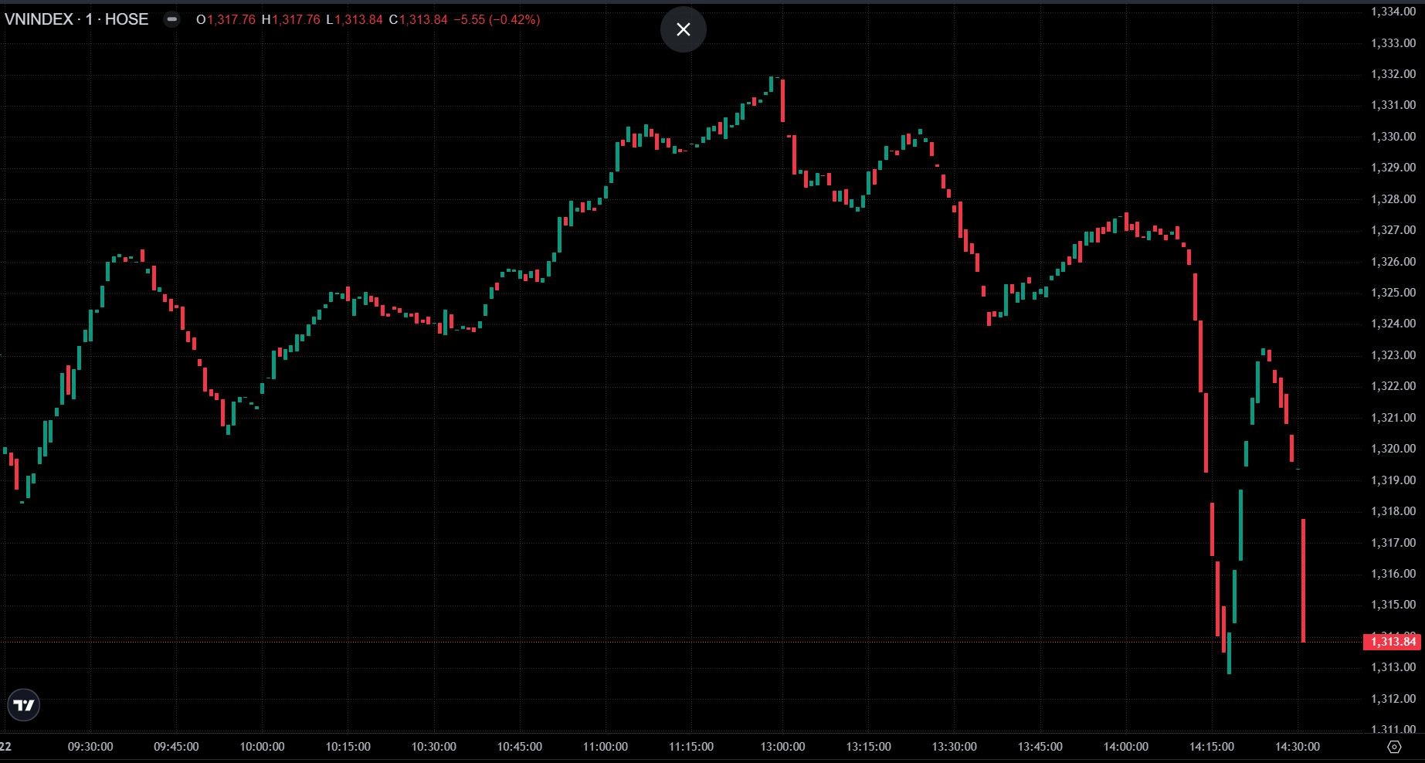Click the 1,312.00 price scale label
1425x763 pixels.
coord(1393,699)
